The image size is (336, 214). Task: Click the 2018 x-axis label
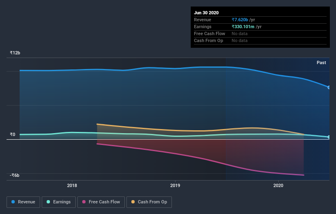[x=72, y=185]
